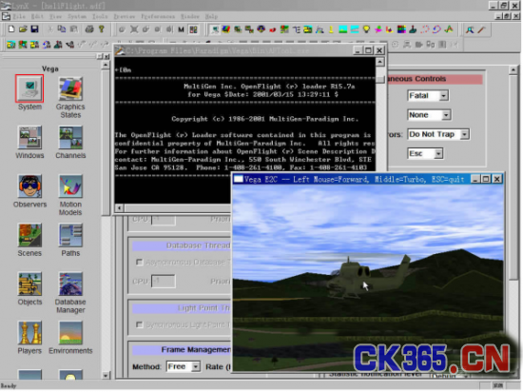Click the New file toolbar icon

click(11, 29)
